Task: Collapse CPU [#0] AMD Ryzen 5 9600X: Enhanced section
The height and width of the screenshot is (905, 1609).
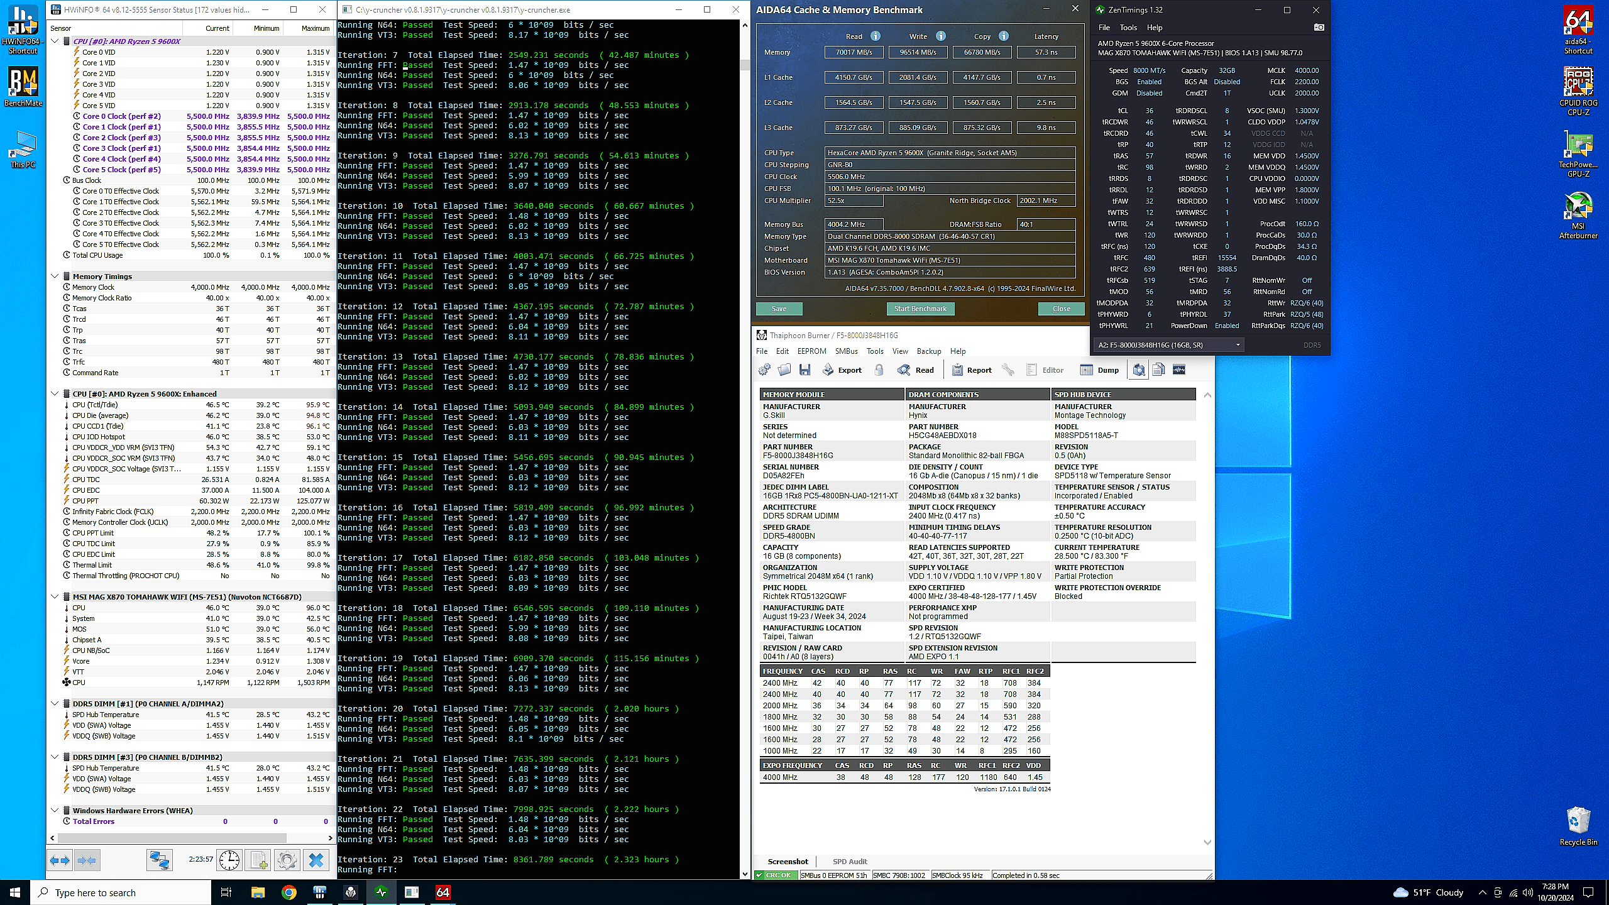Action: (55, 393)
